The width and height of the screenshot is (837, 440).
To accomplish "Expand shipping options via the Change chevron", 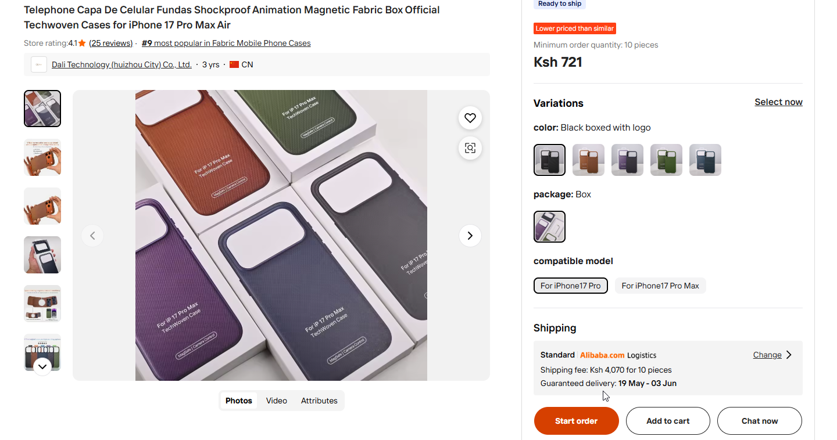I will coord(789,355).
